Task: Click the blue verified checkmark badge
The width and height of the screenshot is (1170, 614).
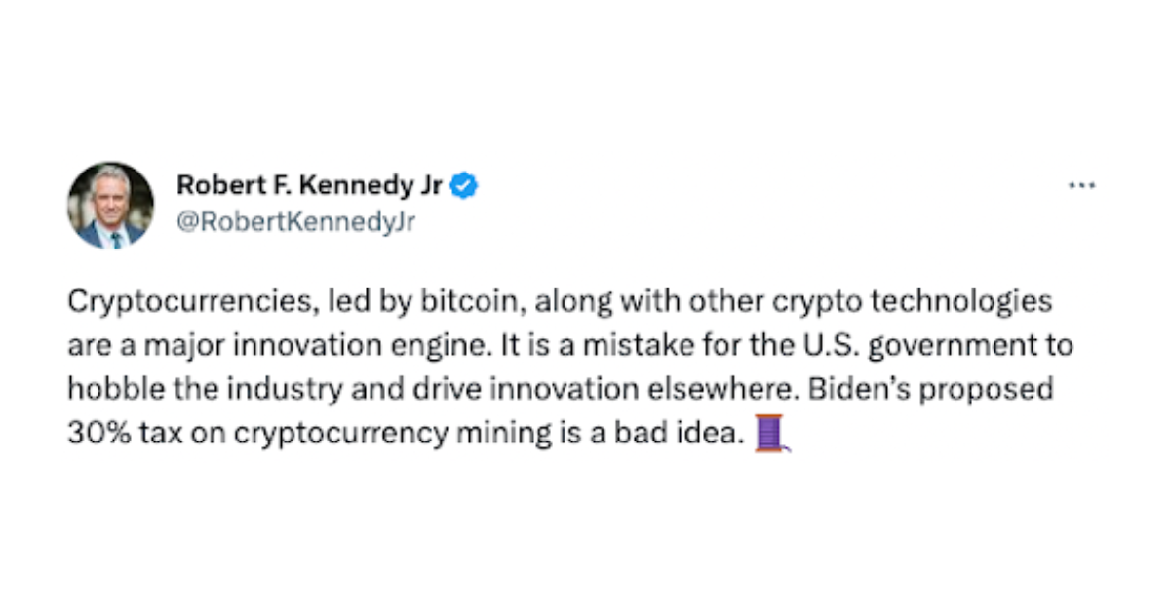Action: click(464, 184)
